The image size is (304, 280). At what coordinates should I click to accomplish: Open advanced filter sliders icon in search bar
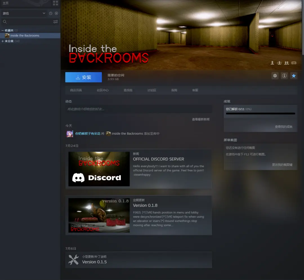[x=55, y=22]
